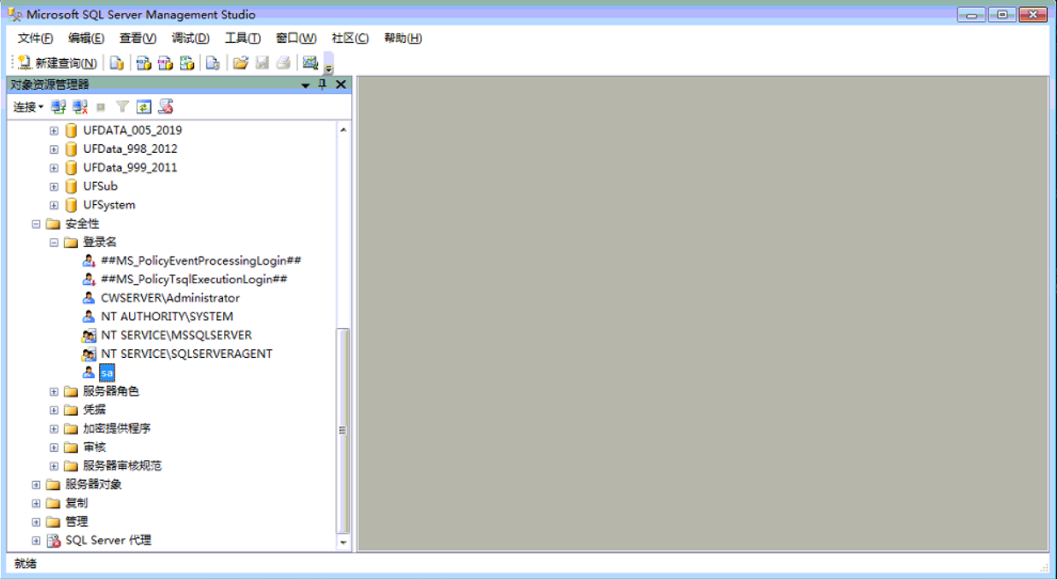Start an Analysis Services XMLA Query
This screenshot has height=579, width=1057.
click(x=187, y=63)
